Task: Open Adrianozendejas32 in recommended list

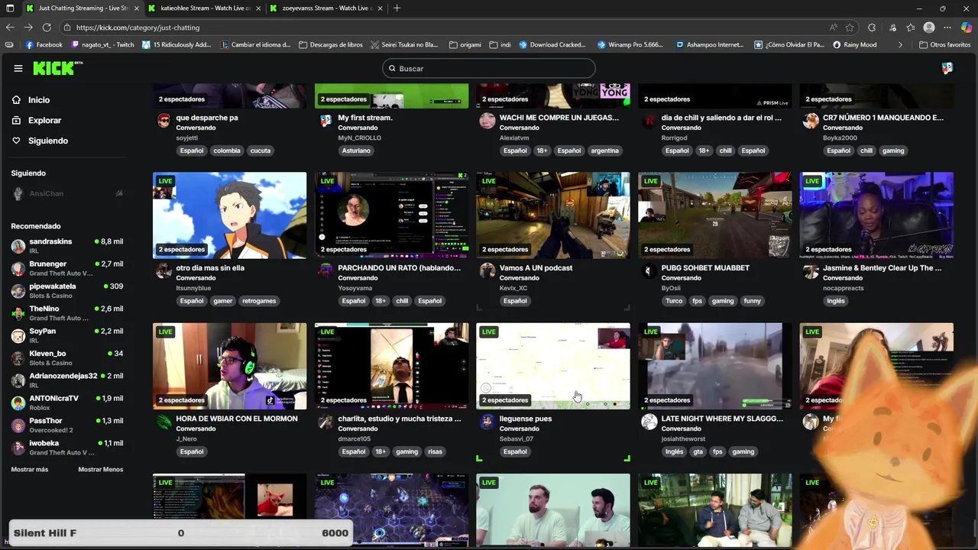Action: 67,380
